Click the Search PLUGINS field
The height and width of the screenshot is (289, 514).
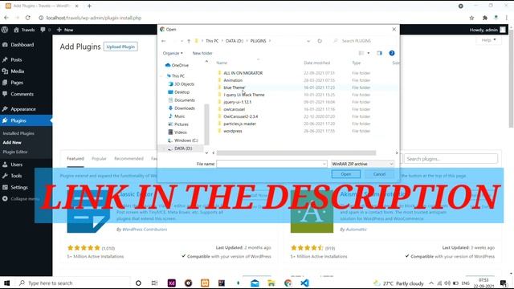364,41
